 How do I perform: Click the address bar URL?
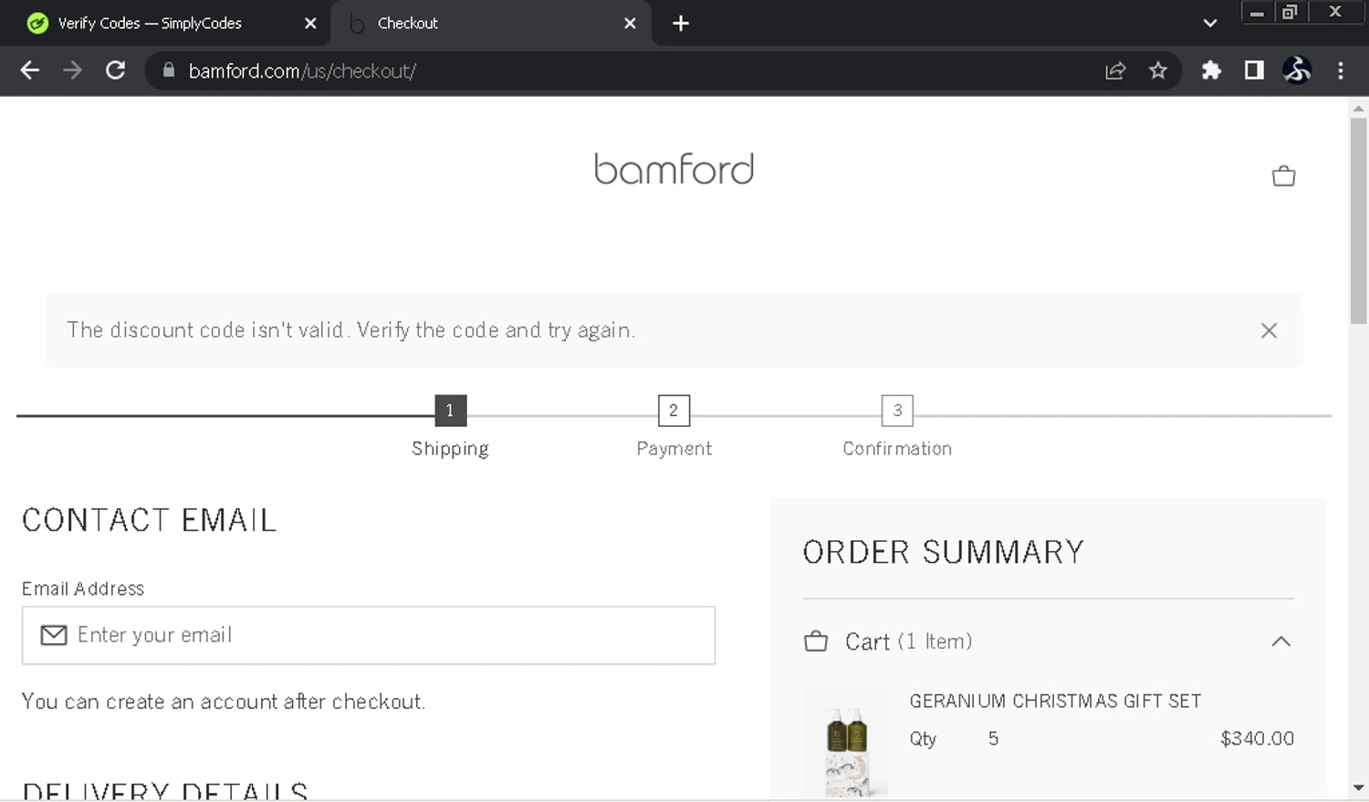(302, 70)
